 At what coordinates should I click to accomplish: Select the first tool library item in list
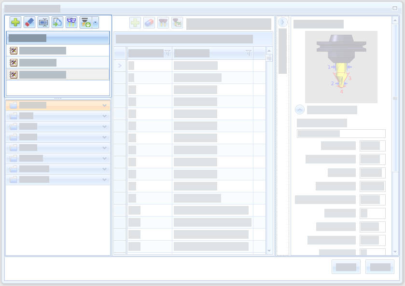[42, 51]
